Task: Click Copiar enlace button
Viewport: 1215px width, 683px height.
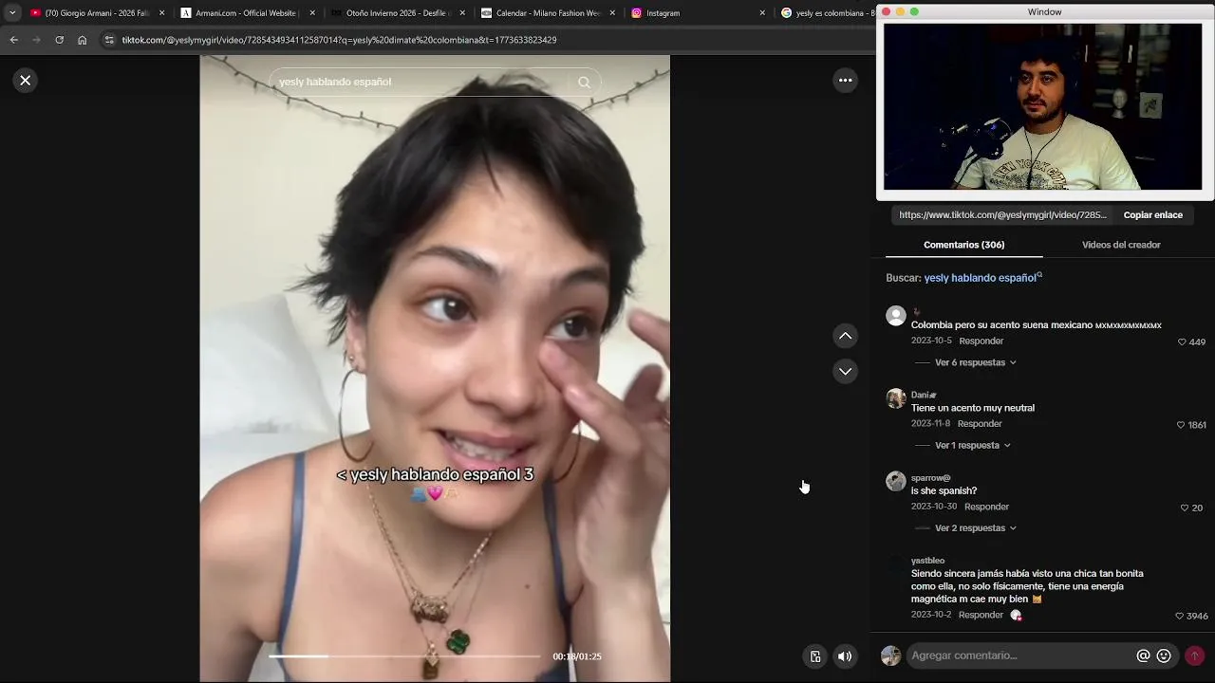Action: point(1152,215)
